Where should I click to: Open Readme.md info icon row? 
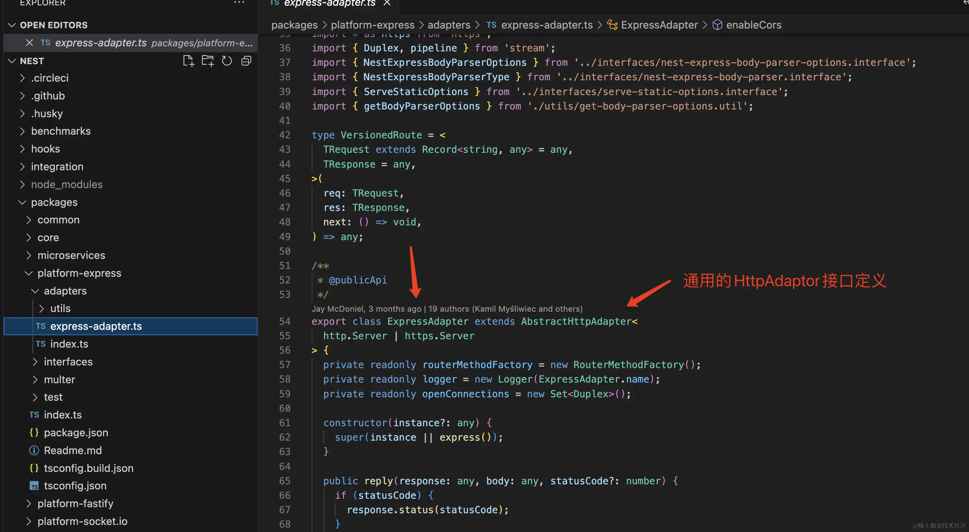pos(34,450)
